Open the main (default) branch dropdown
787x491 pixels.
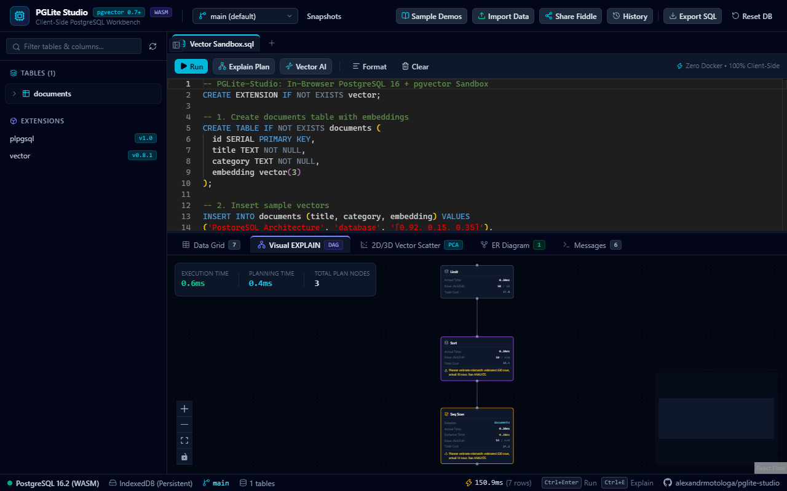click(x=245, y=16)
